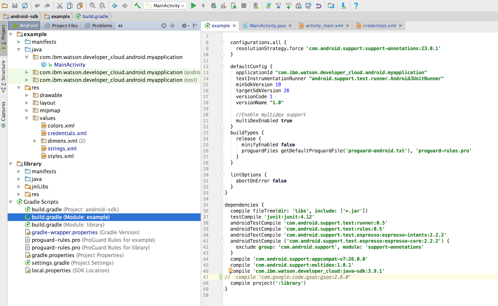498x306 pixels.
Task: Undo the last action
Action: pos(37,6)
